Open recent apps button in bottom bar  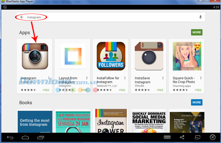[x=41, y=138]
